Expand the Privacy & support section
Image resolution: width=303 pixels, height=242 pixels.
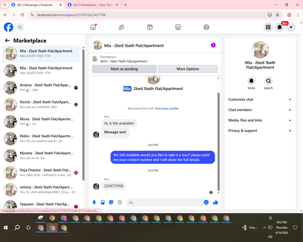(x=260, y=131)
